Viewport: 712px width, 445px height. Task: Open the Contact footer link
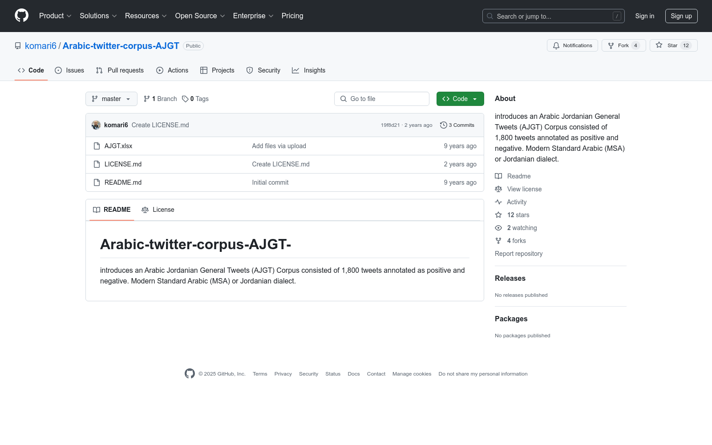pos(376,374)
